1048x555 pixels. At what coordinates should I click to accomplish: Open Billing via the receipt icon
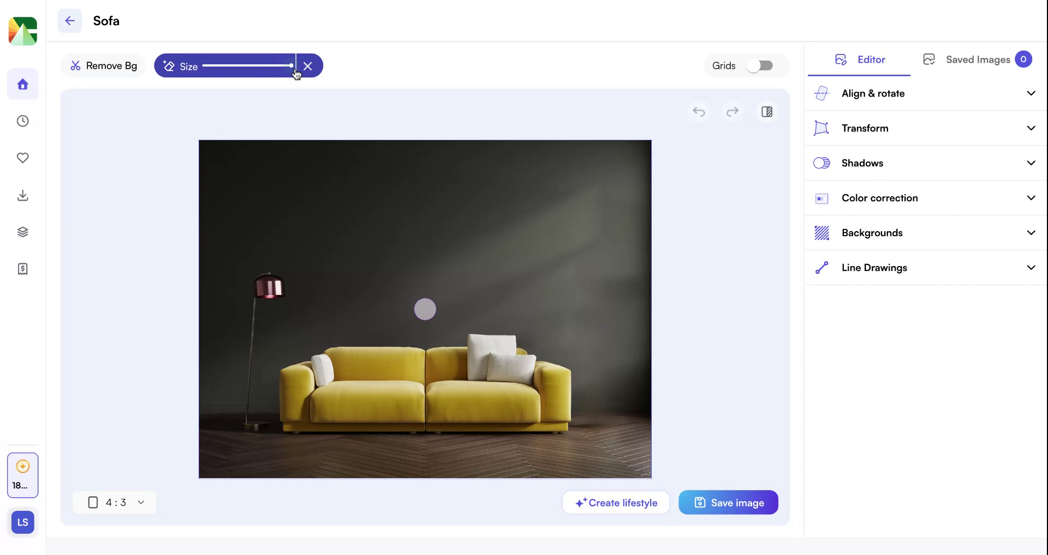tap(22, 268)
